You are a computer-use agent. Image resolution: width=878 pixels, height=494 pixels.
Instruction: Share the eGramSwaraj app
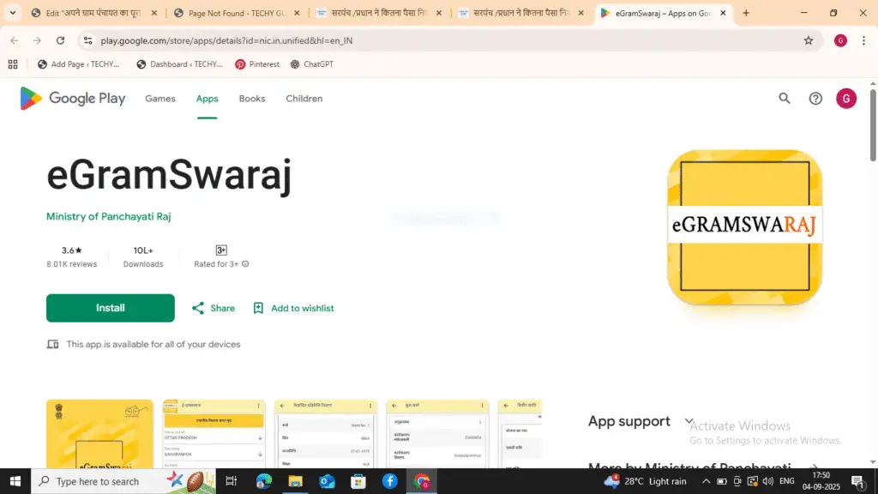(x=213, y=308)
